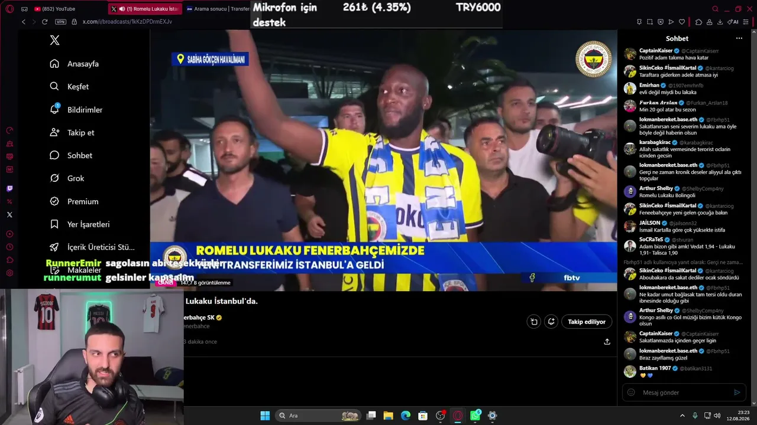Open Windows Start menu
The height and width of the screenshot is (425, 757).
[265, 416]
